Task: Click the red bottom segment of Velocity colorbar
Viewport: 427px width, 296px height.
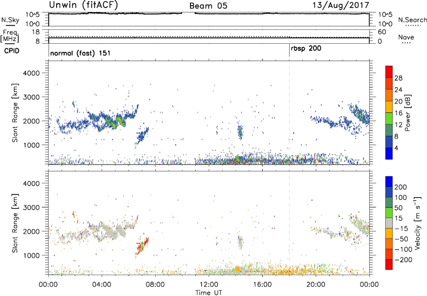Action: point(389,264)
